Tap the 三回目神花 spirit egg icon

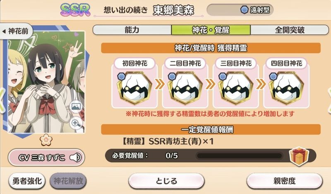(x=235, y=88)
